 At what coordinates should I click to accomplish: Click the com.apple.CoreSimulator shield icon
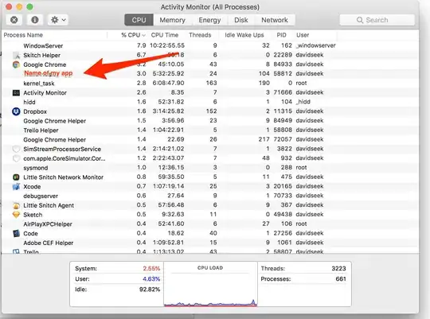[x=16, y=158]
